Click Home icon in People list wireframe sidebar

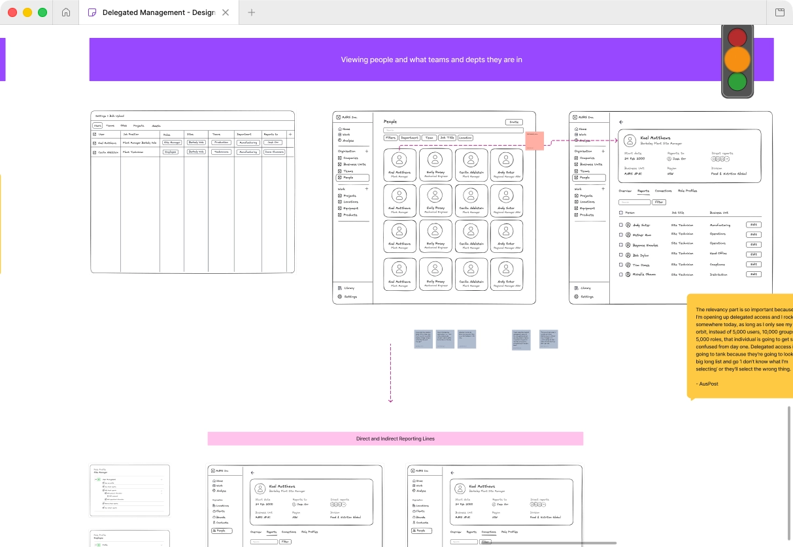coord(339,129)
